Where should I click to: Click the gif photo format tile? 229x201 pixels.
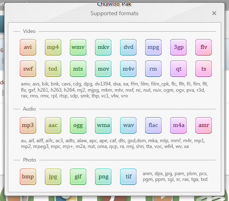[78, 177]
